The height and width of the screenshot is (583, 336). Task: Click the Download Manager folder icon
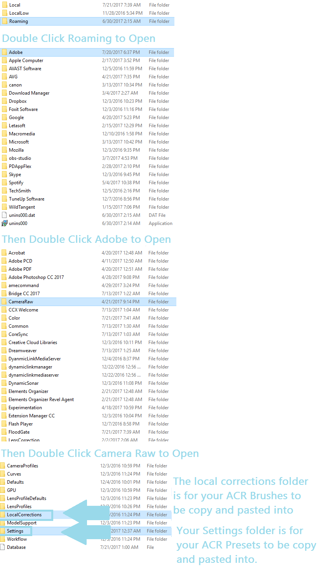(x=4, y=93)
